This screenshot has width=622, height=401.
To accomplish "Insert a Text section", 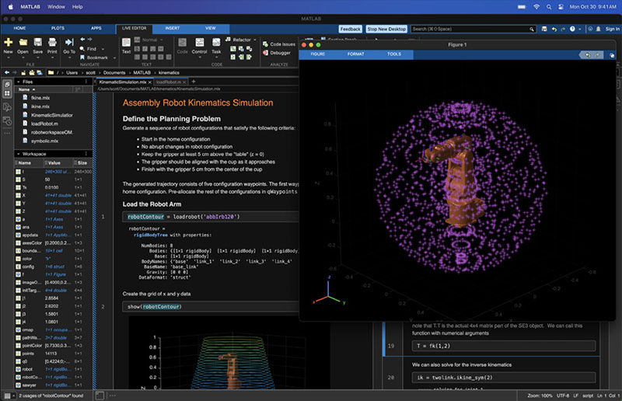I will point(126,44).
